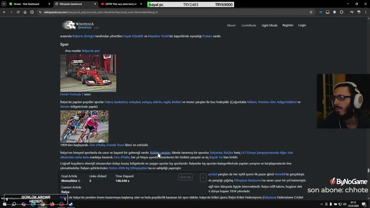370x208 pixels.
Task: Follow the Roberto Benigni link
Action: click(x=83, y=36)
